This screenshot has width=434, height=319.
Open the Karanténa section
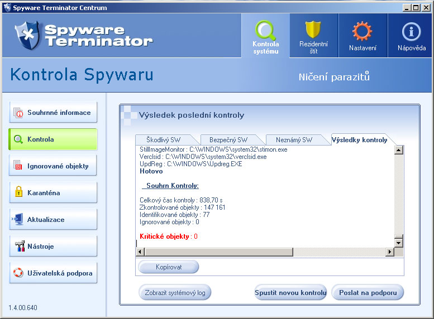click(53, 192)
